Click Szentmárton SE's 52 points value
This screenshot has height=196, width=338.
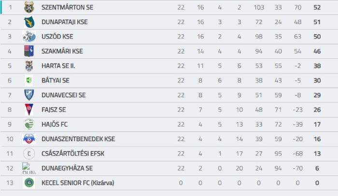[x=317, y=7]
